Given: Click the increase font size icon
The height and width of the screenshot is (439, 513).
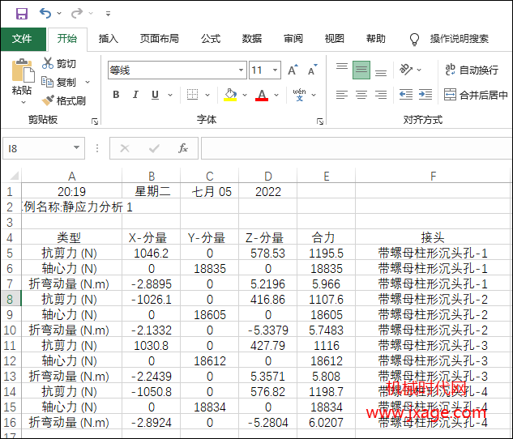Looking at the screenshot, I should pos(293,70).
